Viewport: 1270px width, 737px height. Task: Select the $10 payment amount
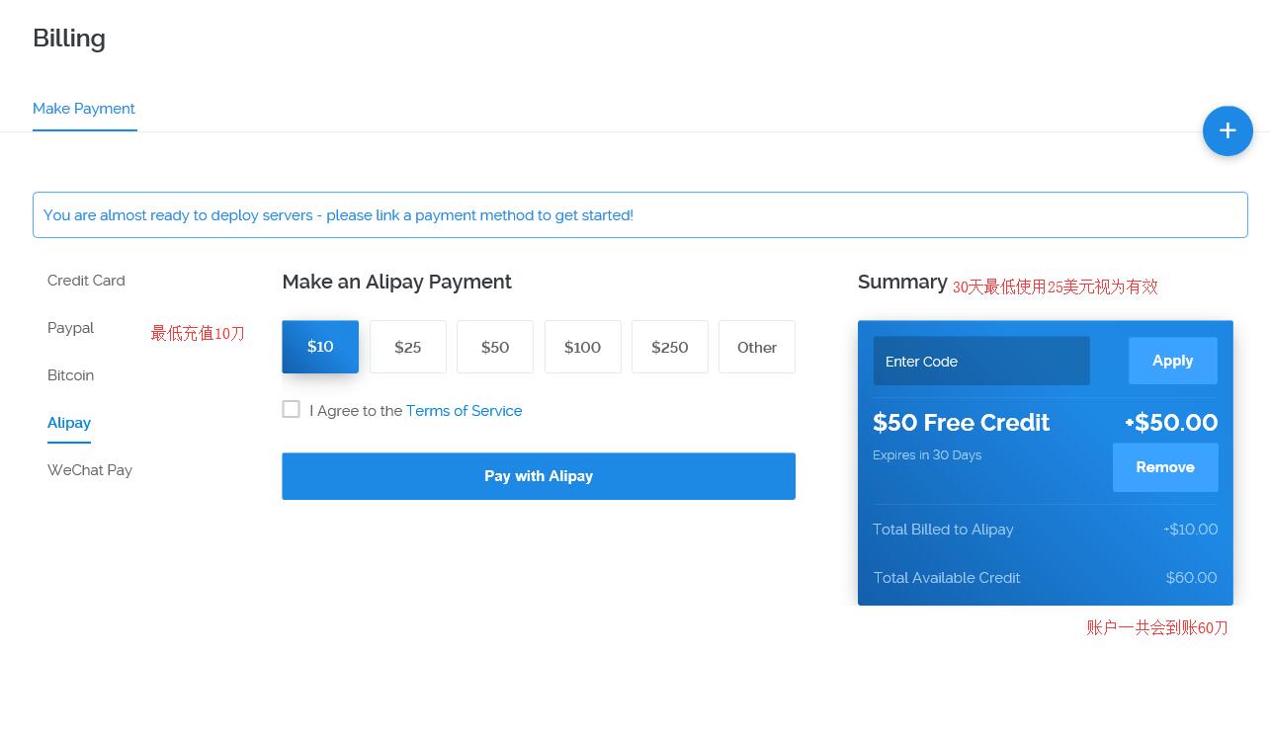pyautogui.click(x=320, y=347)
